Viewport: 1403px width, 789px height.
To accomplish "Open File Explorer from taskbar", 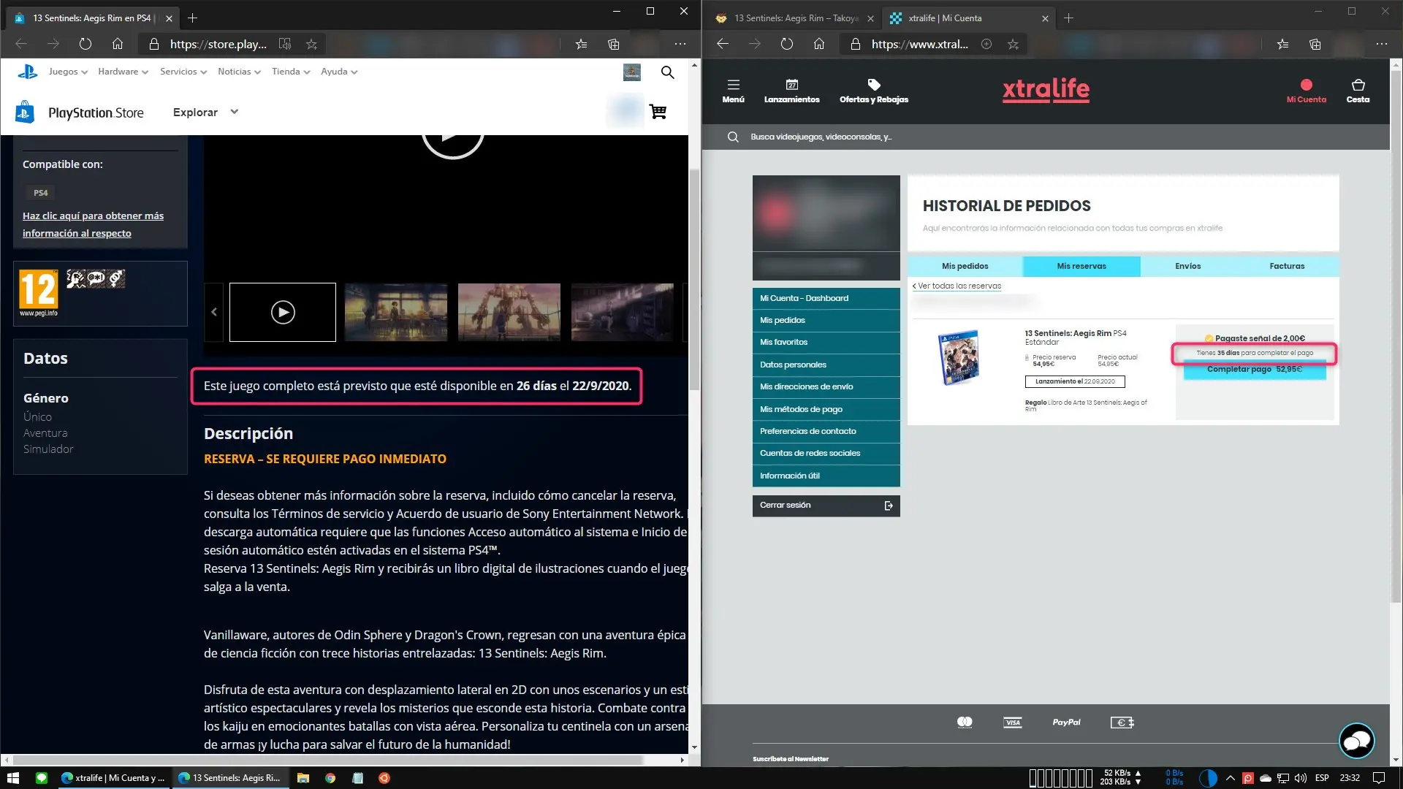I will coord(303,778).
